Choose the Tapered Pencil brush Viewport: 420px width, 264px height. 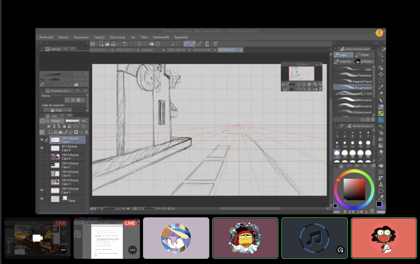353,82
